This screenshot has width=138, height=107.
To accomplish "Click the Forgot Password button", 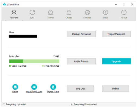I will point(116,34).
